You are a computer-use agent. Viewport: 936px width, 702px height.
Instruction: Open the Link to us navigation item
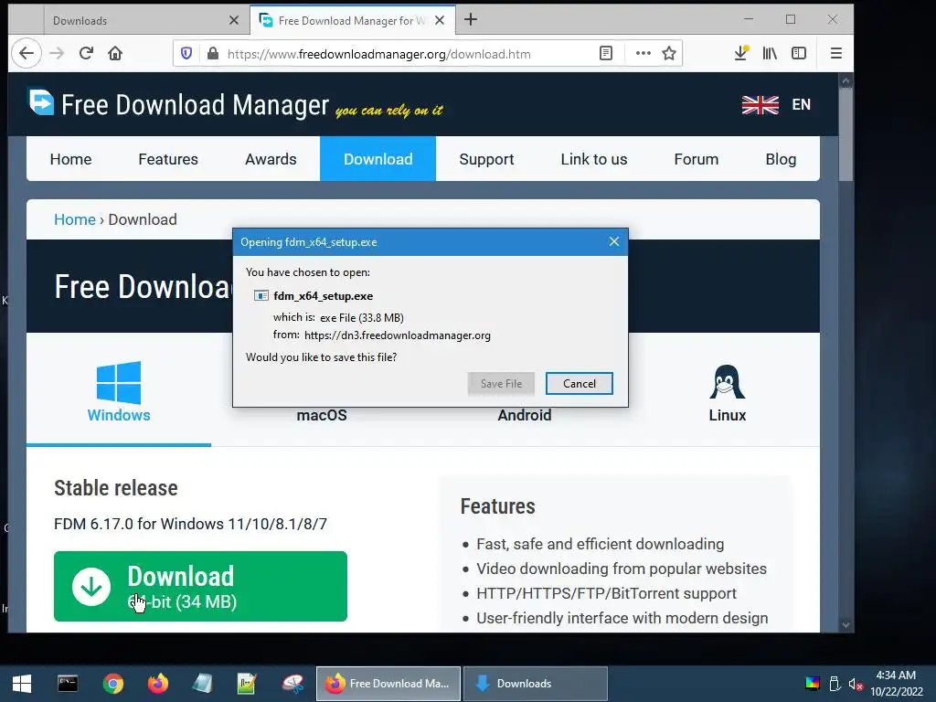coord(594,159)
